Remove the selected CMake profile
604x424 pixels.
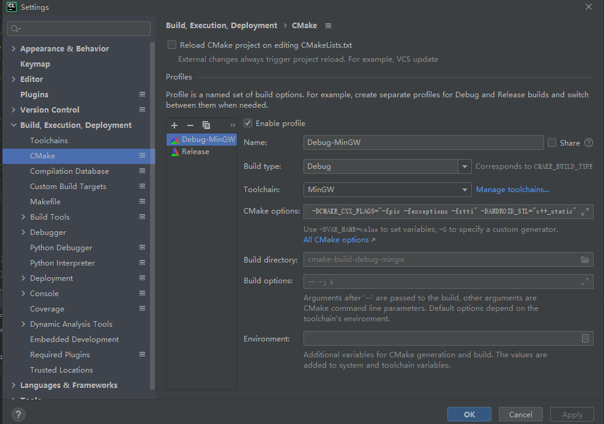point(190,125)
